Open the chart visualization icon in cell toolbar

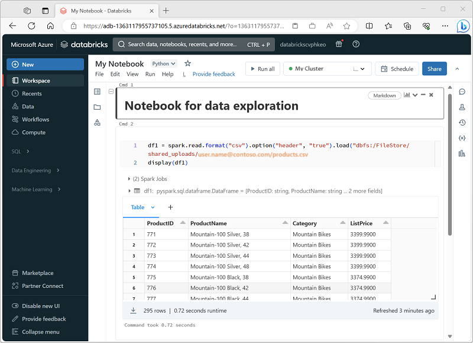[407, 95]
